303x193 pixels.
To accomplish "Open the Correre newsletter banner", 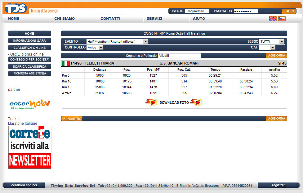I will click(30, 147).
